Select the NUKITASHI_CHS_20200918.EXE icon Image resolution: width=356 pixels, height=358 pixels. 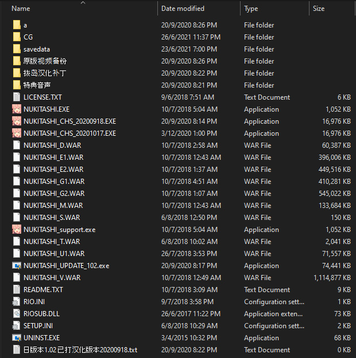point(17,121)
